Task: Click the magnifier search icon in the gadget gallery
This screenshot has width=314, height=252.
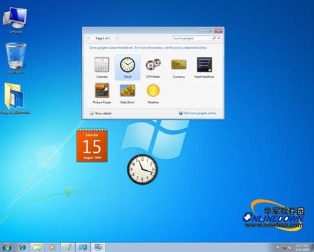Action: [214, 38]
